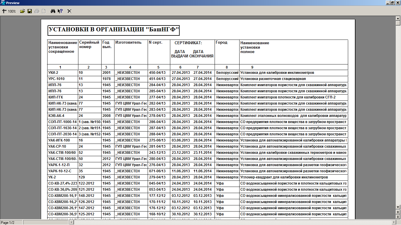
Task: Search text using the binoculars icon
Action: point(53,11)
